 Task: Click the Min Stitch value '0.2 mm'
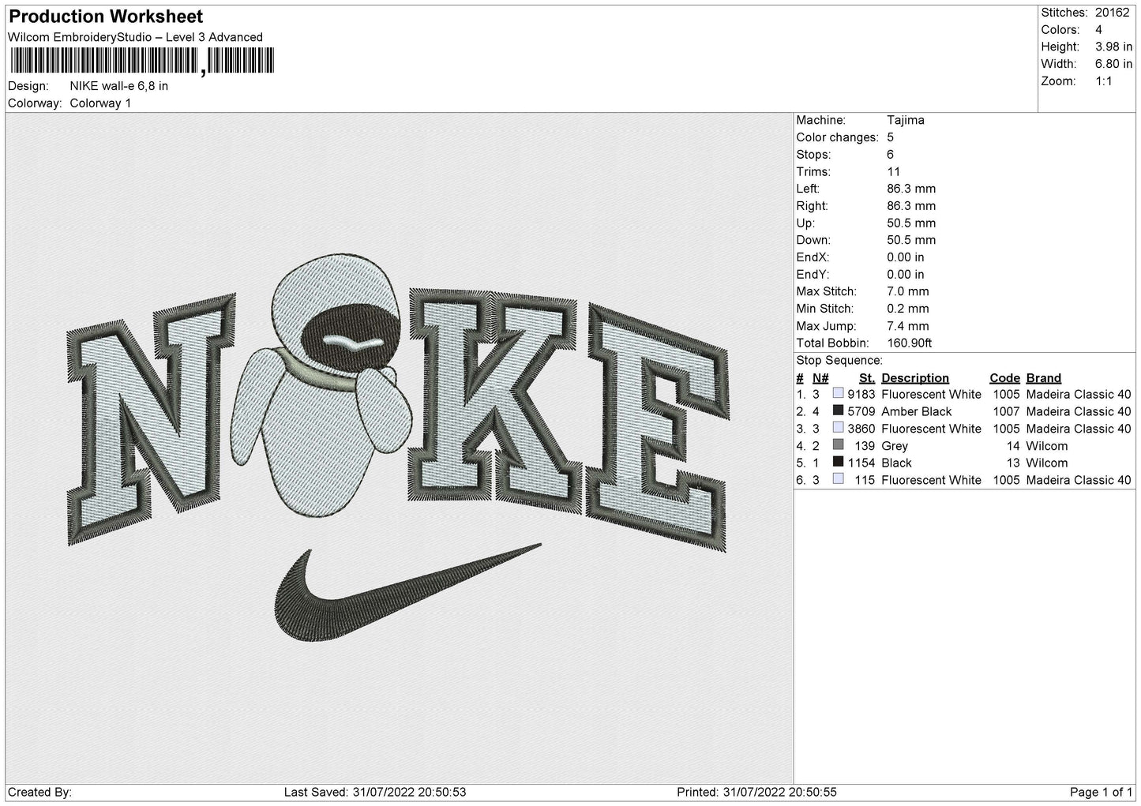(x=908, y=309)
